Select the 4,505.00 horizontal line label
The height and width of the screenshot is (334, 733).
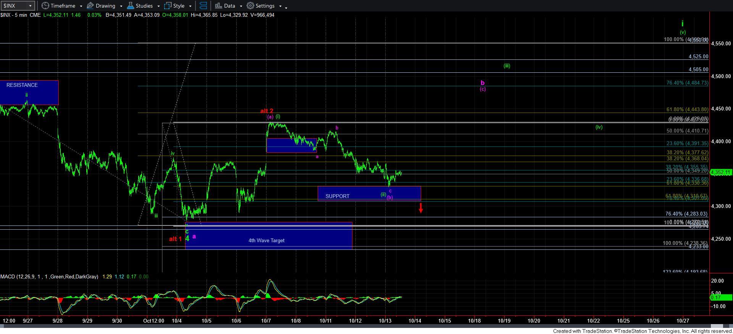(x=698, y=69)
